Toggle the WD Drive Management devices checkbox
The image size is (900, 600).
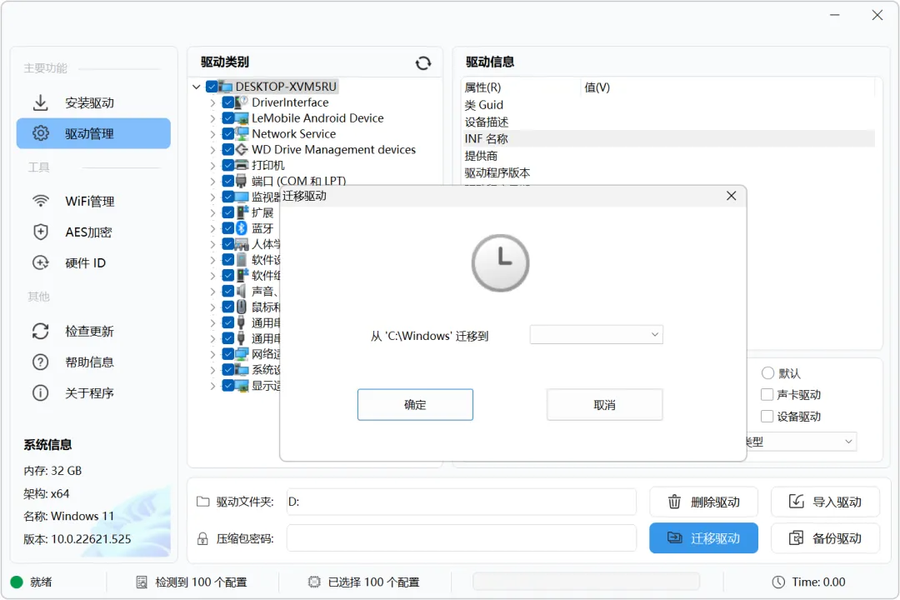point(227,149)
